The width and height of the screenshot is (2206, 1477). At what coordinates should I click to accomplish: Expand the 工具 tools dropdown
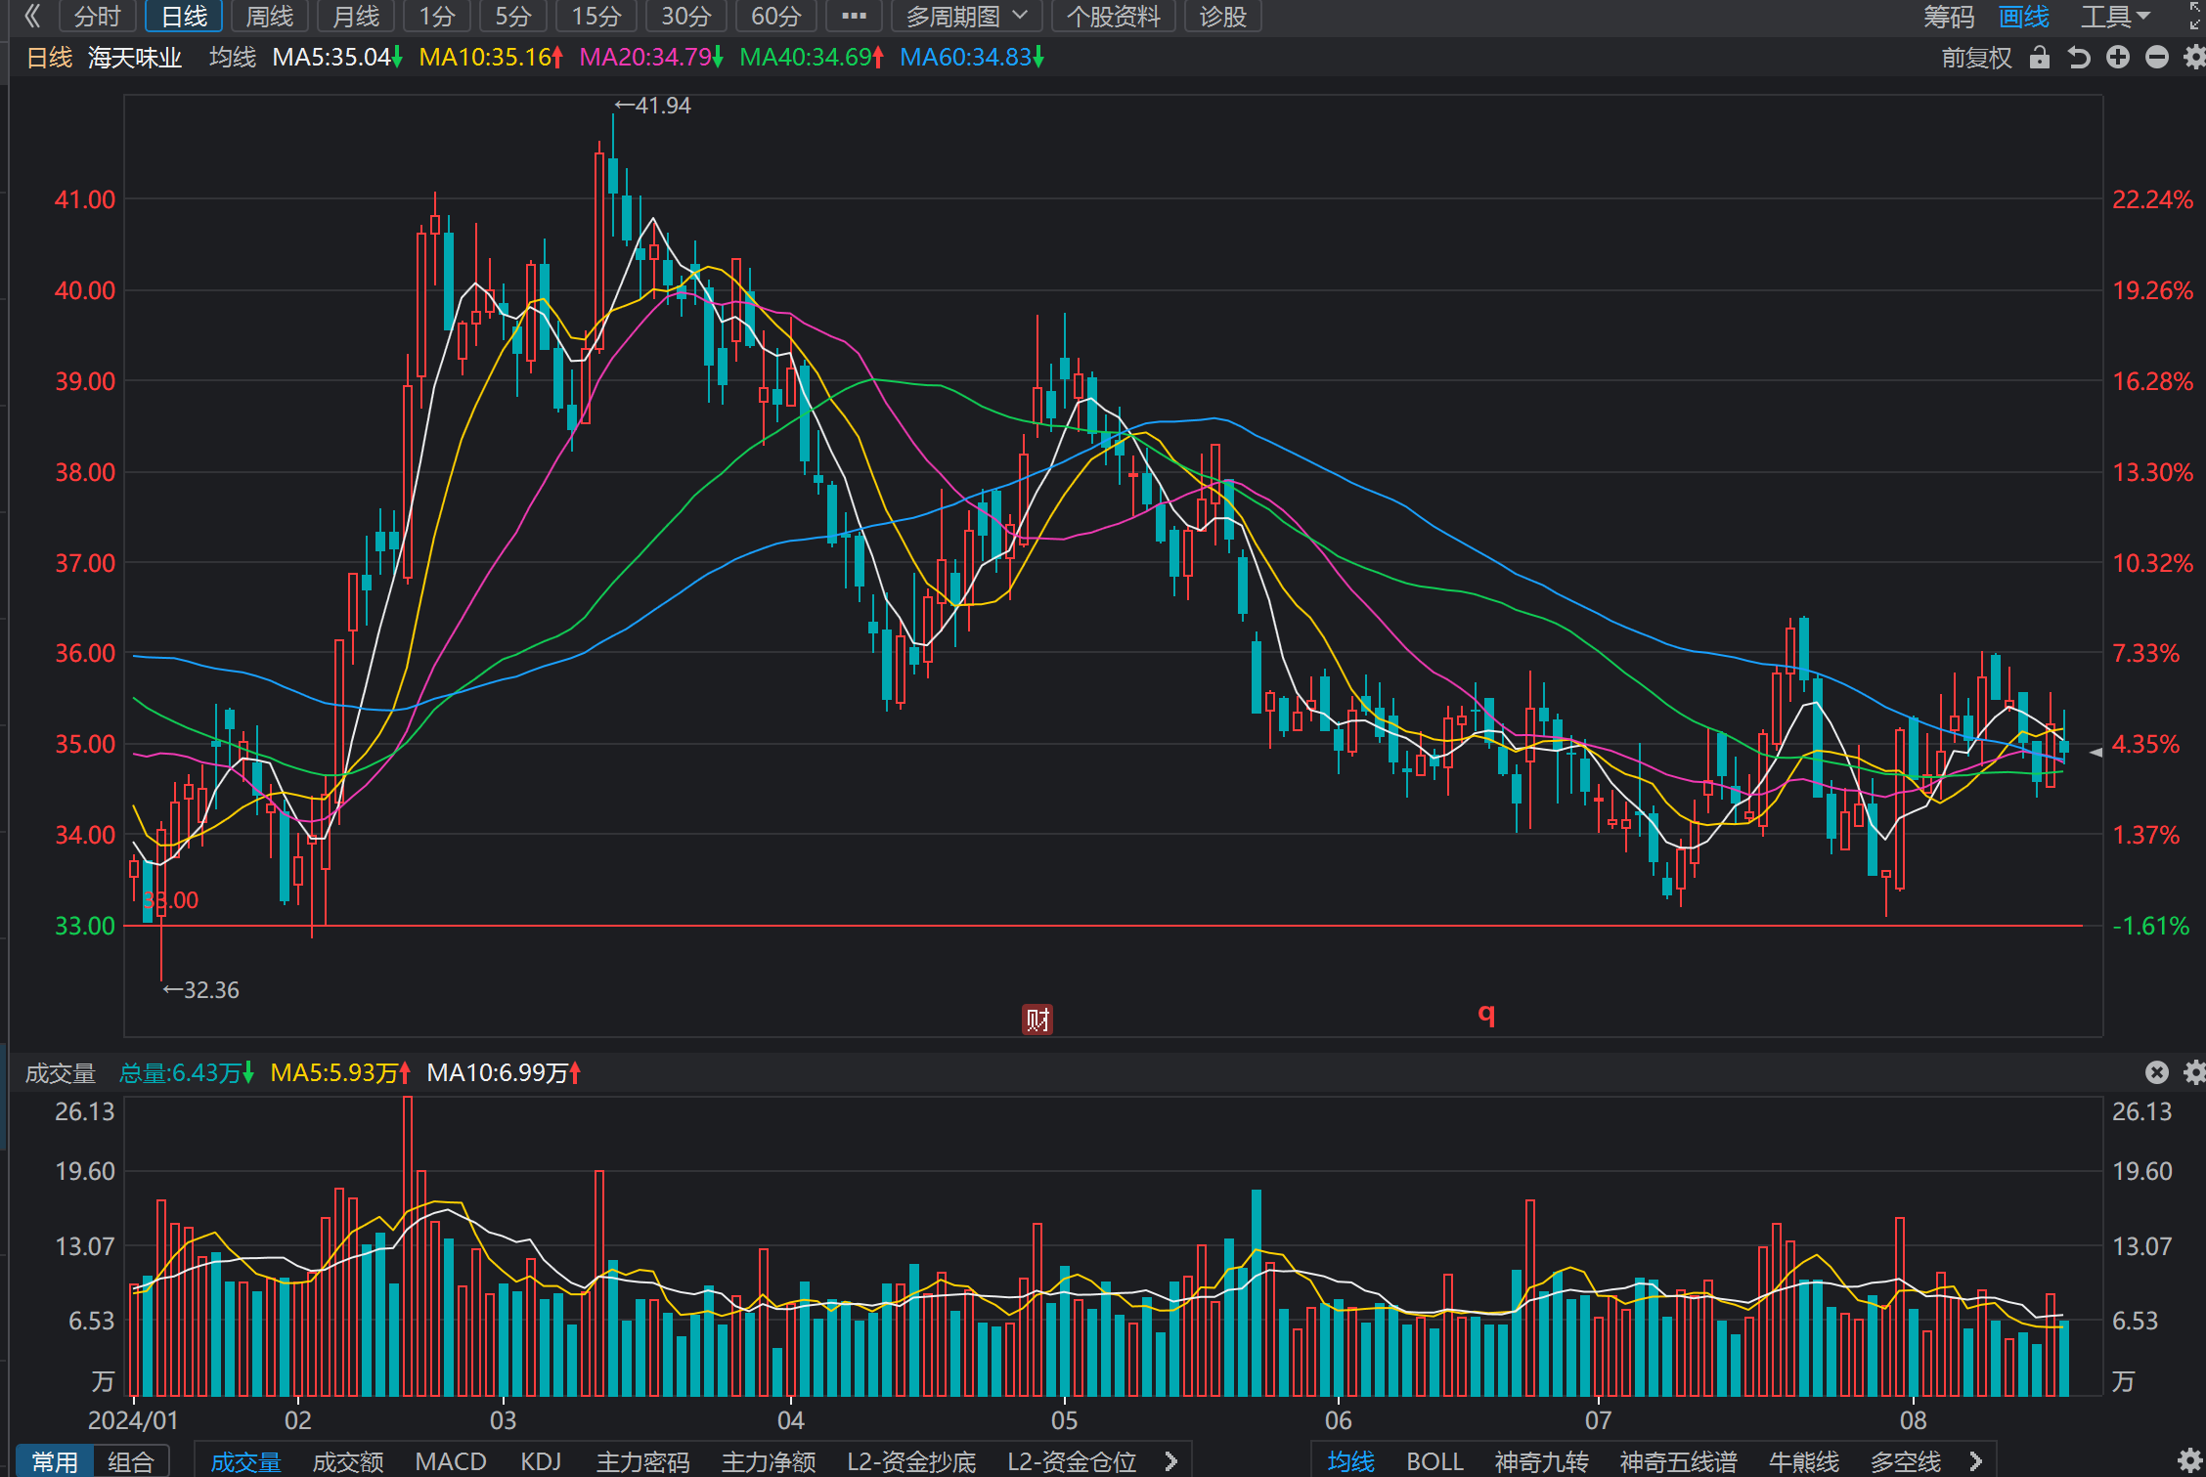coord(2116,17)
